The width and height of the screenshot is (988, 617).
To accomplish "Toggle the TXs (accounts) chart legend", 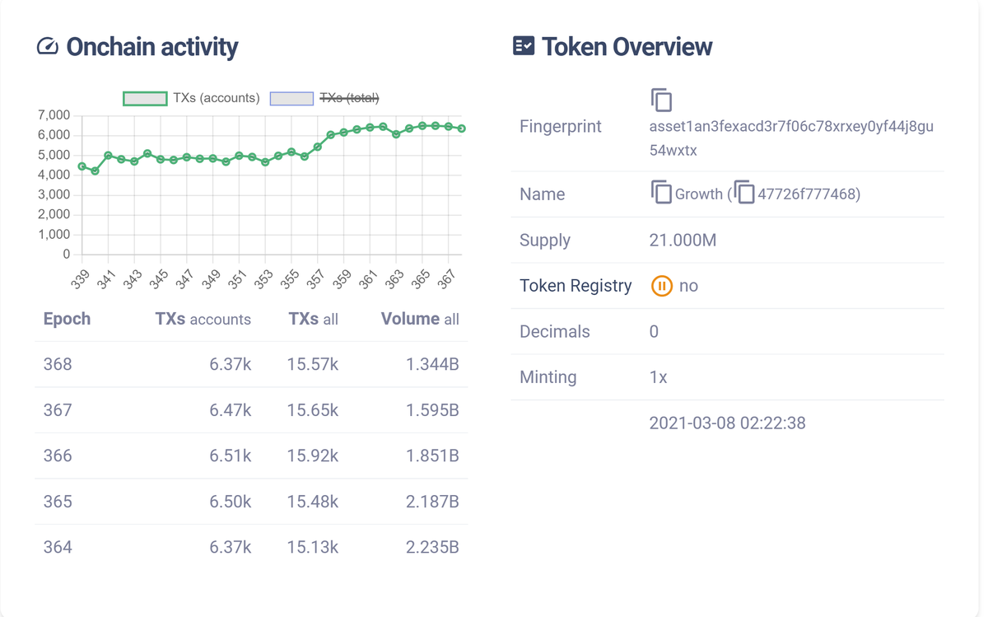I will (191, 98).
